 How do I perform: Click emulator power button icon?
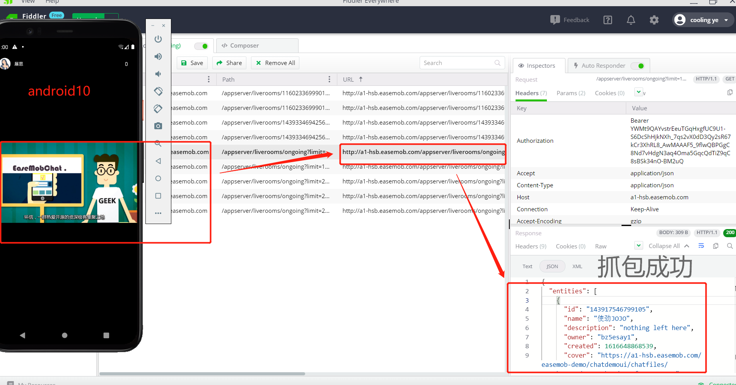pyautogui.click(x=158, y=39)
